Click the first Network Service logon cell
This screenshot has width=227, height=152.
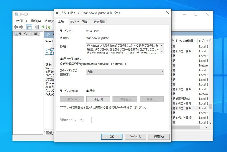[203, 65]
